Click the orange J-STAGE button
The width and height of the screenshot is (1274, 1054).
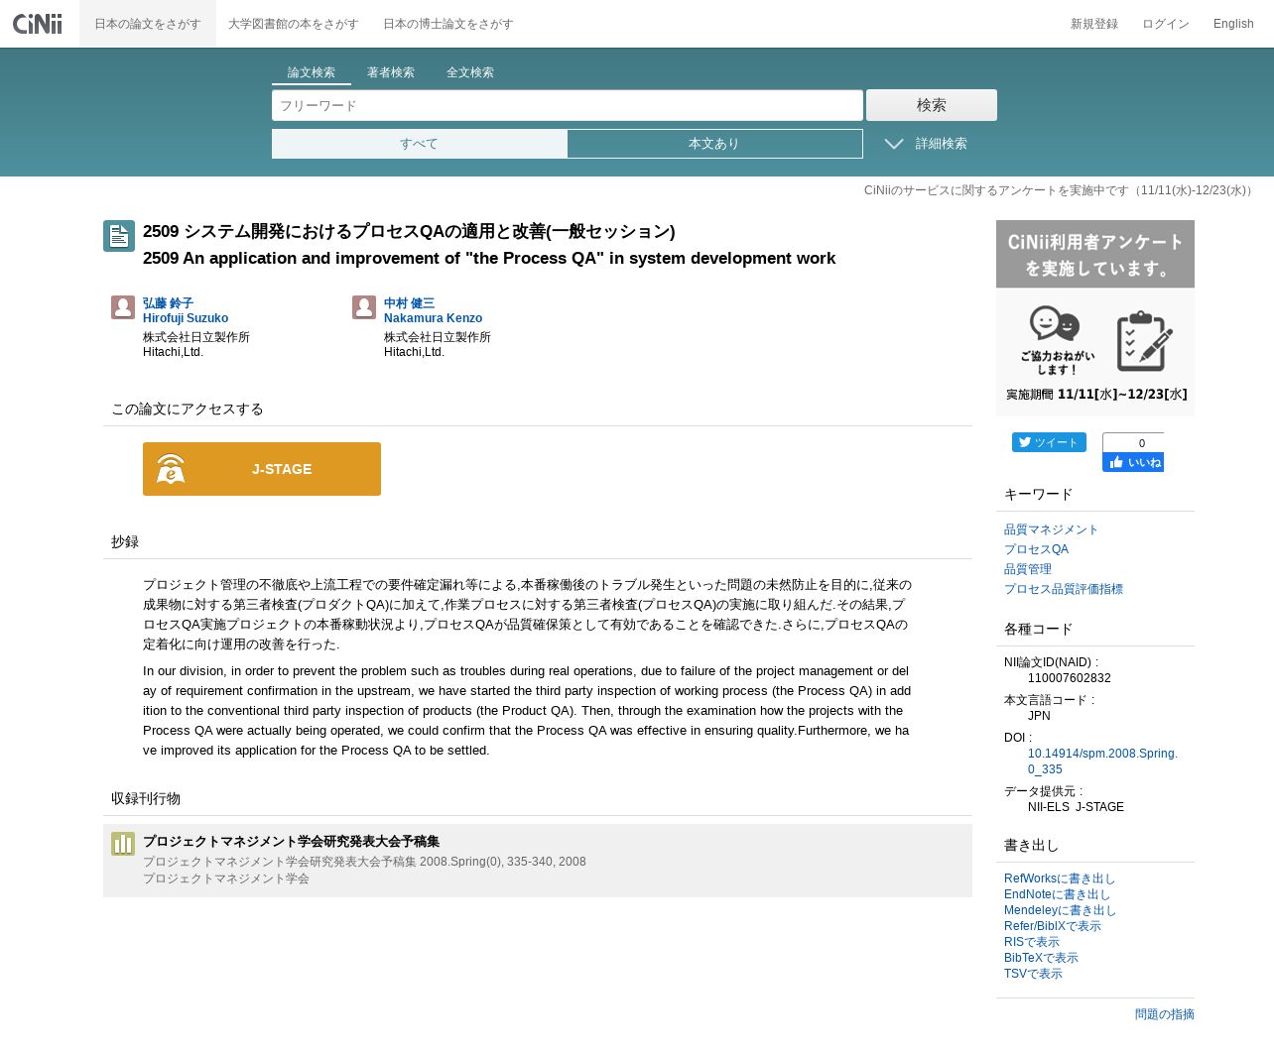[x=262, y=469]
